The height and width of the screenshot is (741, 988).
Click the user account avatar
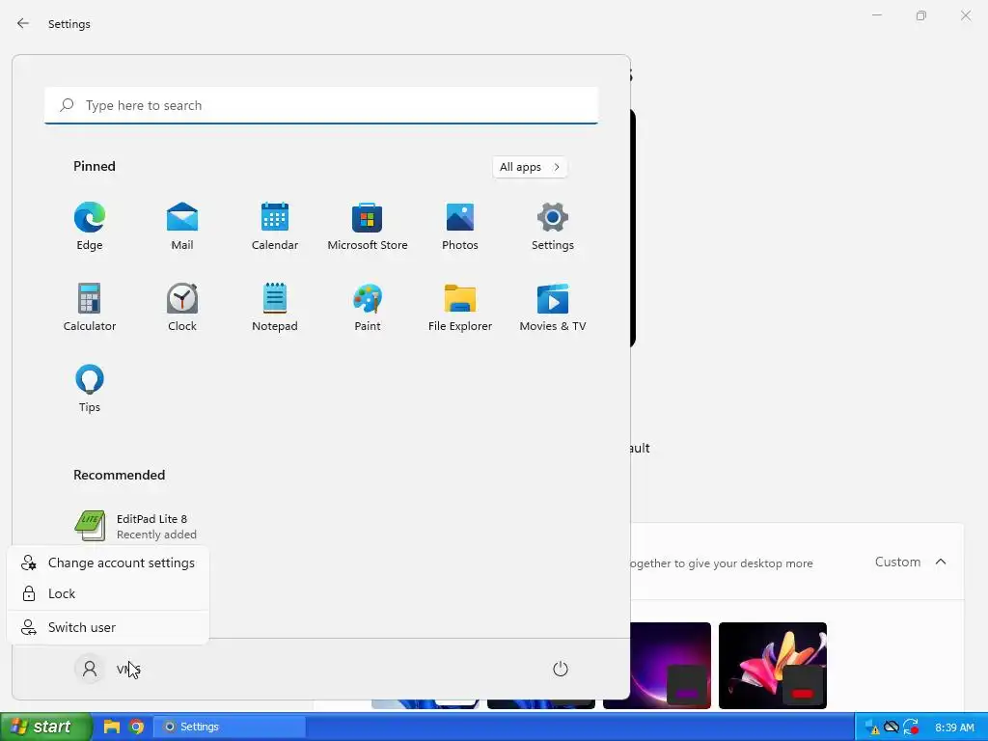click(x=90, y=669)
